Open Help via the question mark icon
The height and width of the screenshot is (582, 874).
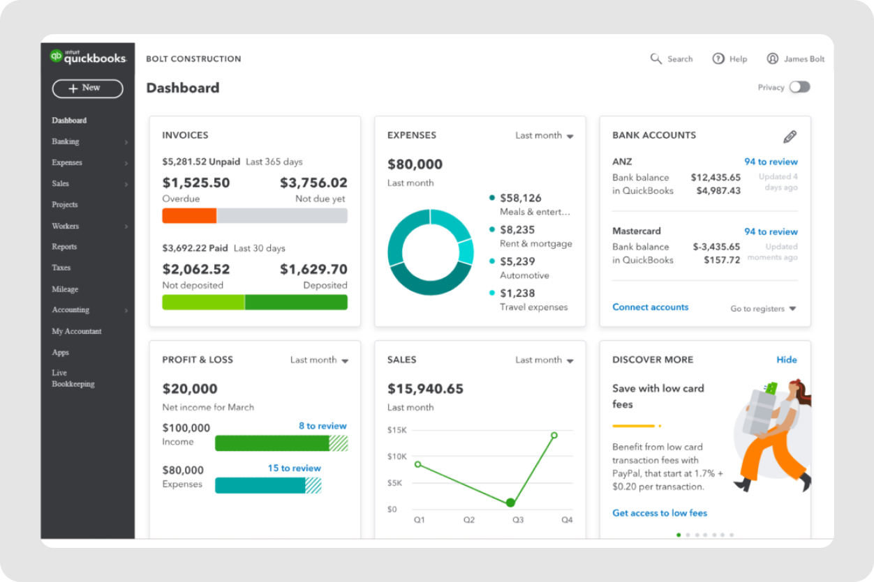(x=718, y=59)
